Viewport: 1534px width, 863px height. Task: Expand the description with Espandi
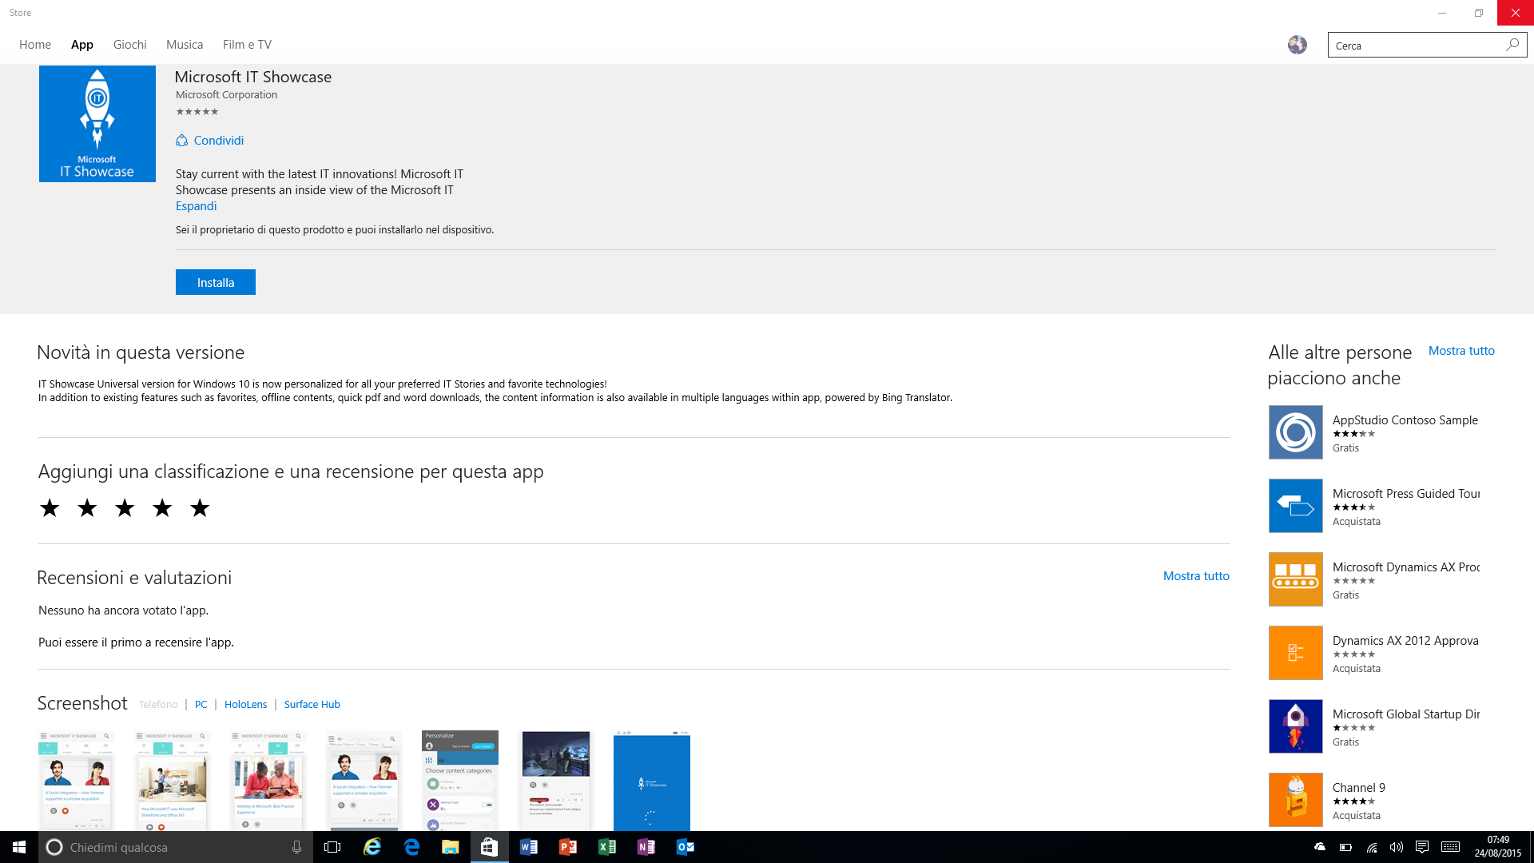tap(196, 206)
